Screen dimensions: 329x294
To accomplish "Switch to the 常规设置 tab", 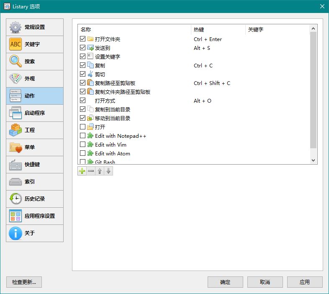I will pos(35,27).
